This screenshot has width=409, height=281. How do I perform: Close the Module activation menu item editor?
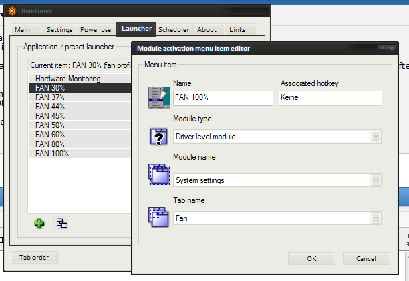(x=392, y=48)
